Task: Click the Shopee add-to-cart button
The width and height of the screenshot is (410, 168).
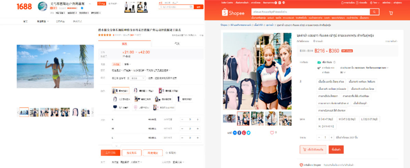Action: coord(313,150)
